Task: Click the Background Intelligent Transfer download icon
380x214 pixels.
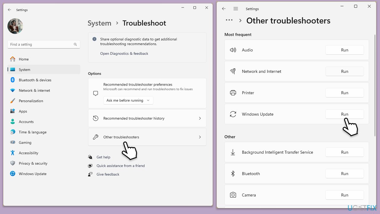Action: pos(233,152)
